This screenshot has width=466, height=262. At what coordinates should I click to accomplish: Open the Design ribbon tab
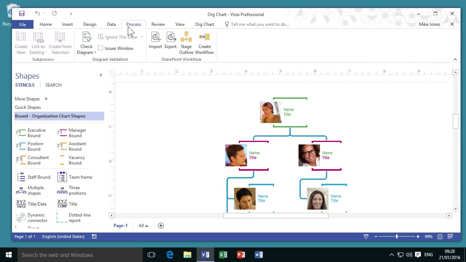(x=90, y=24)
